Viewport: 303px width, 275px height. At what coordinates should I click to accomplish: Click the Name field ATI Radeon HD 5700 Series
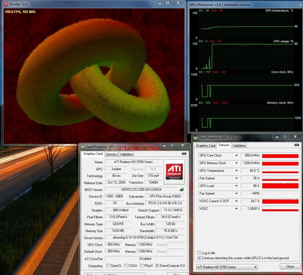[133, 162]
